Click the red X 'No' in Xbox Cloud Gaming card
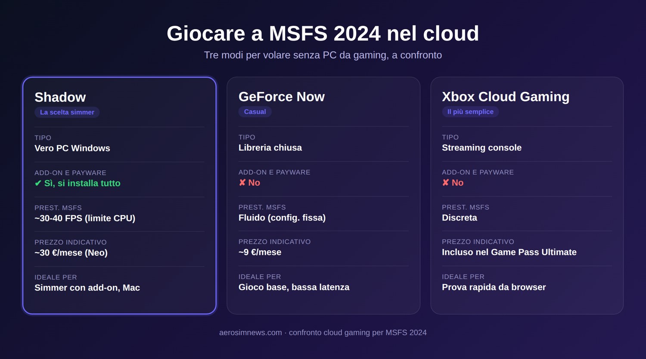Viewport: 646px width, 359px height. 453,183
